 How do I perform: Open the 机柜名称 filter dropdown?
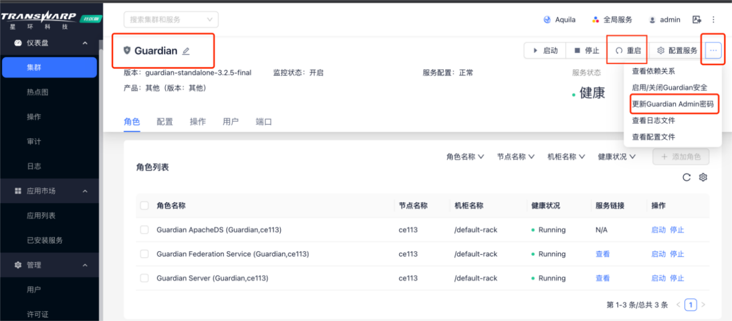click(566, 157)
